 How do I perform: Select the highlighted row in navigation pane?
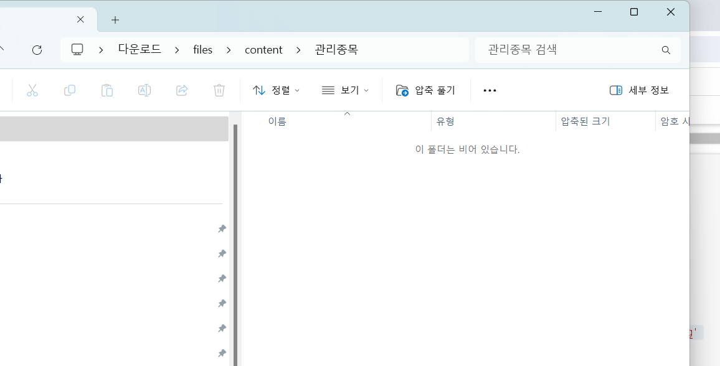[115, 128]
